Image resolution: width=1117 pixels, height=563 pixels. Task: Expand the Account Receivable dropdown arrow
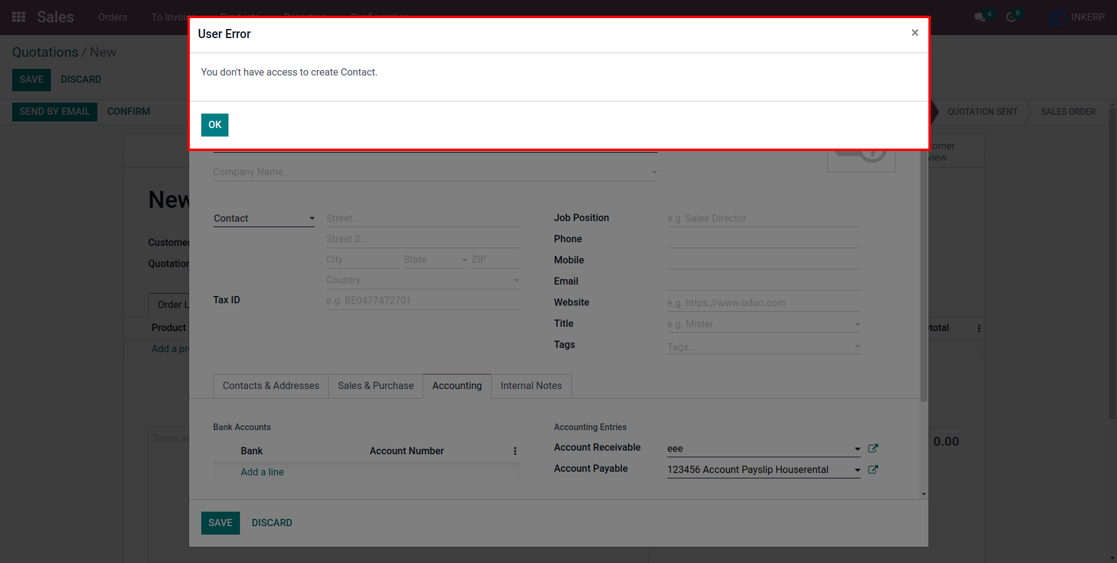857,449
